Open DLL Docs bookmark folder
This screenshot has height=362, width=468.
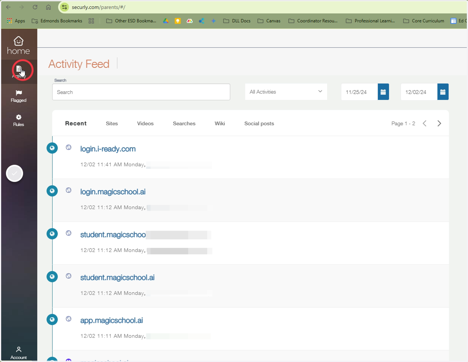pos(237,21)
